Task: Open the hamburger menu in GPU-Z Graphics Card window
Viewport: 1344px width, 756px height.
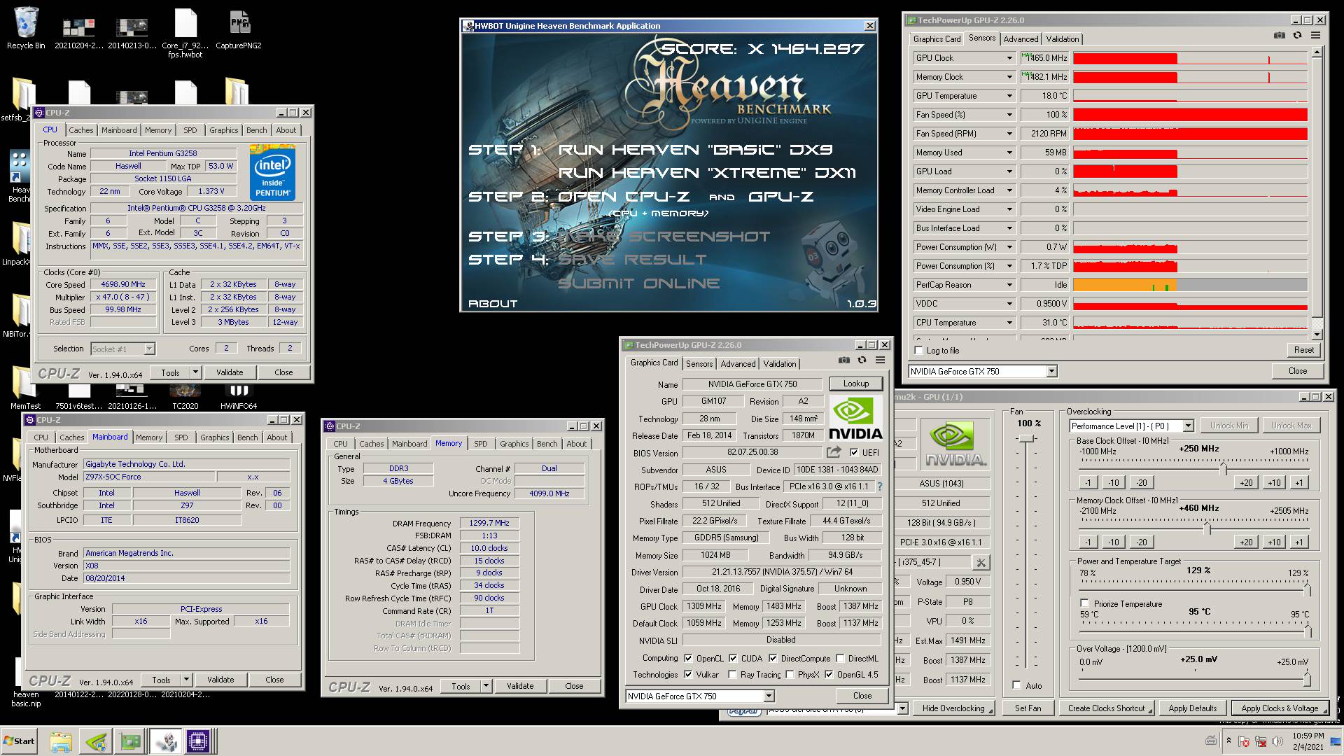Action: pos(880,360)
